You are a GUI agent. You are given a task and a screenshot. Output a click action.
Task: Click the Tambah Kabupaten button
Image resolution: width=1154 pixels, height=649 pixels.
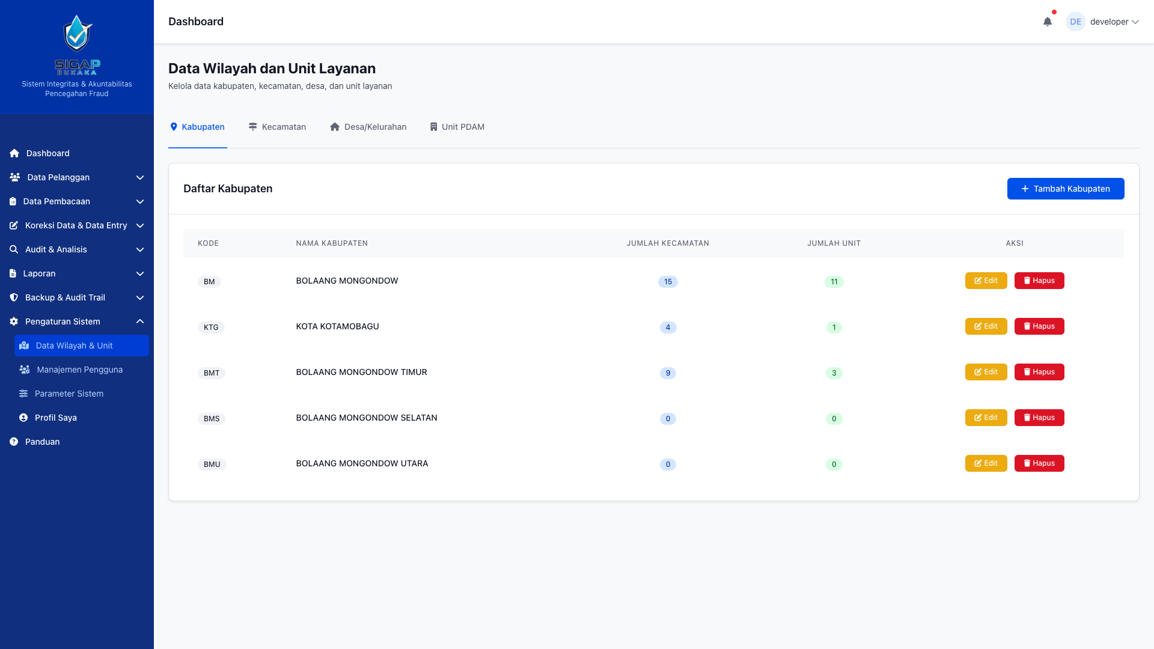pos(1065,189)
